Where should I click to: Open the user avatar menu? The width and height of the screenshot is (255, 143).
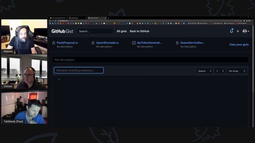pyautogui.click(x=245, y=31)
